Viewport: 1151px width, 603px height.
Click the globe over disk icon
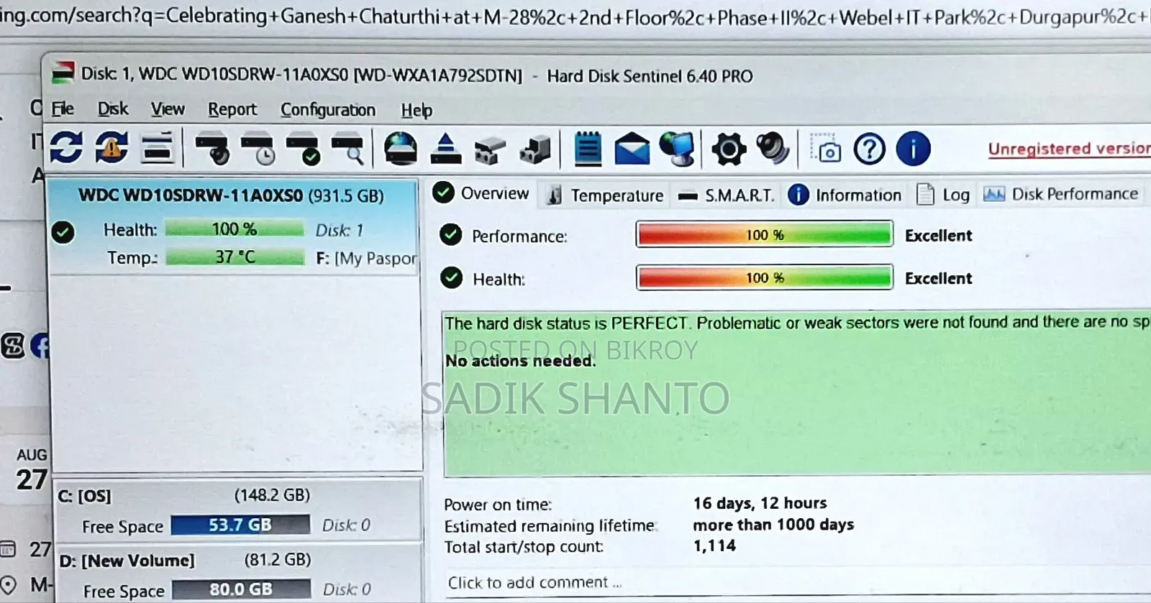[401, 149]
